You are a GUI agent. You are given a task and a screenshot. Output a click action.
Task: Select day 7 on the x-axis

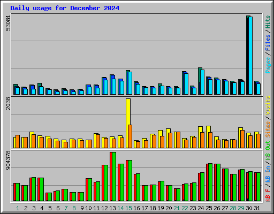66,208
